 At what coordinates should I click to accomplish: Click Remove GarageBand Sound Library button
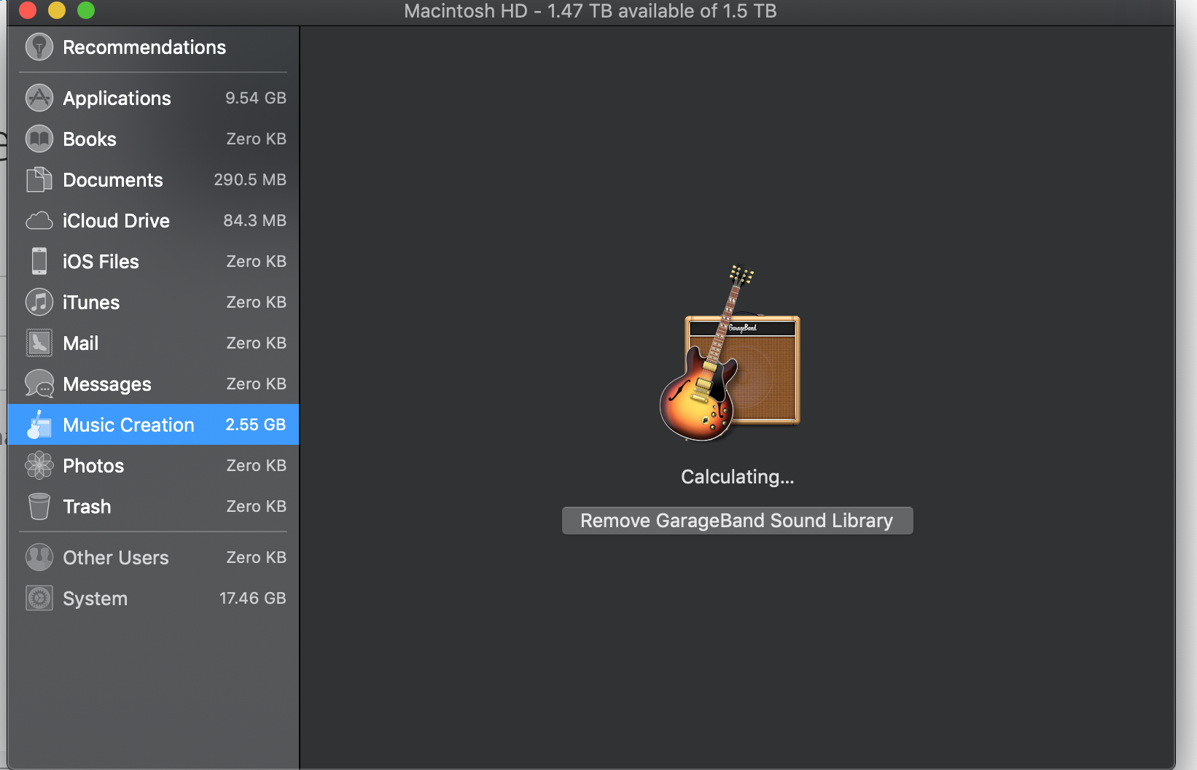pos(737,521)
